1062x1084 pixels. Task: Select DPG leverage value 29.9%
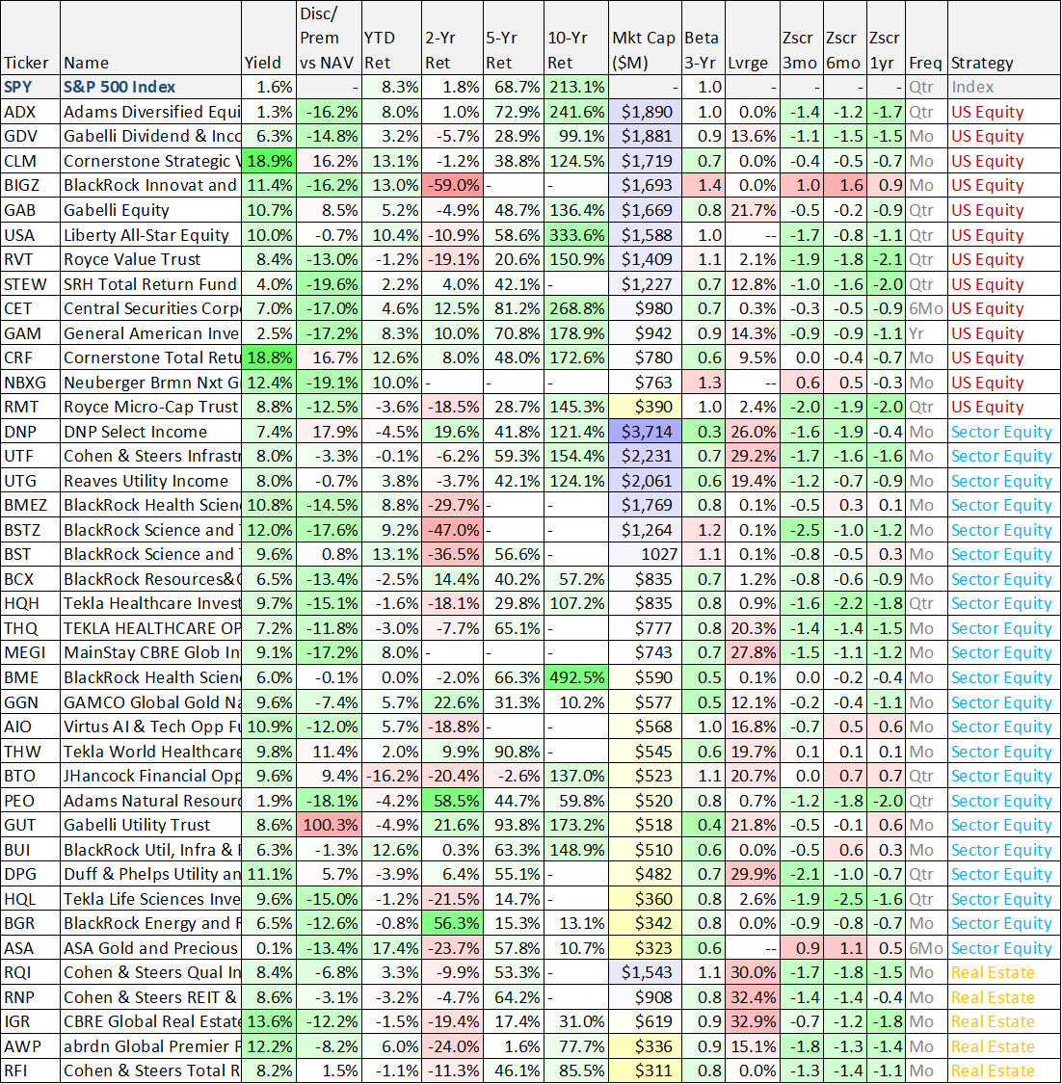tap(752, 874)
